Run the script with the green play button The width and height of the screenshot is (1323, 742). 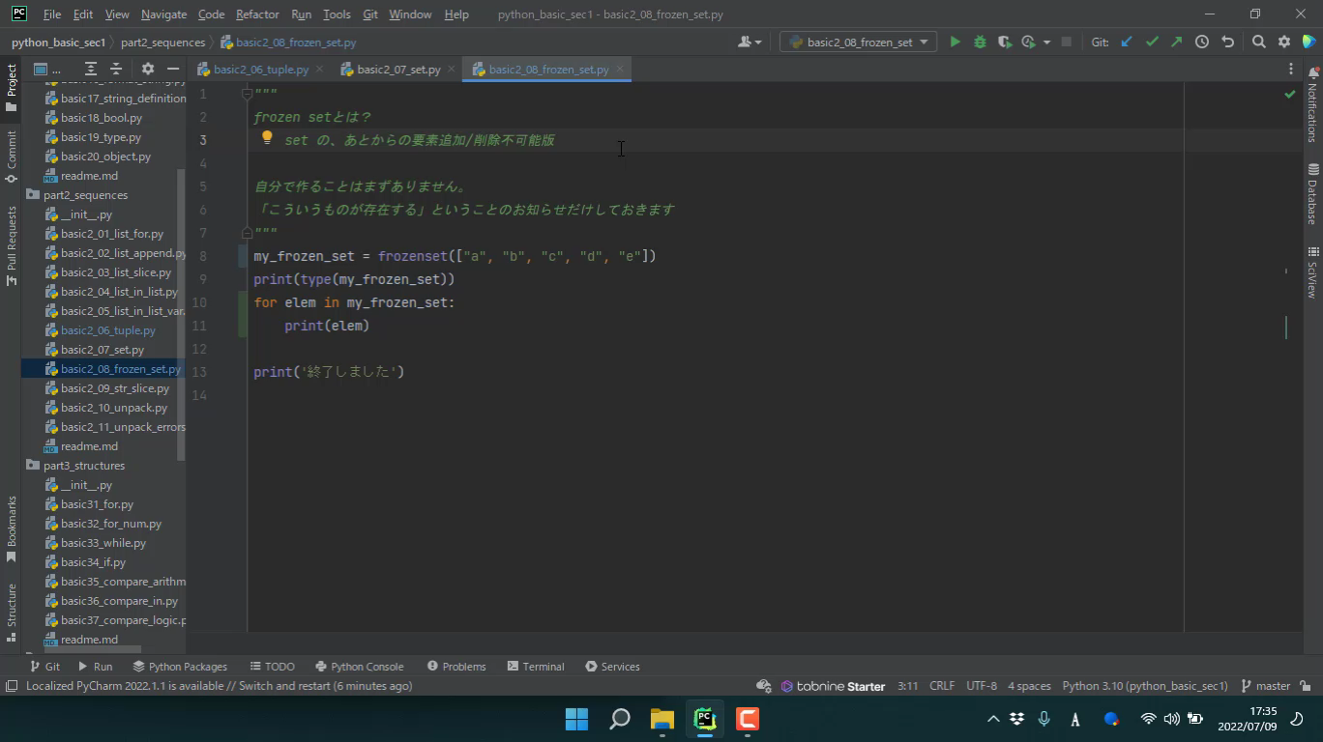955,43
